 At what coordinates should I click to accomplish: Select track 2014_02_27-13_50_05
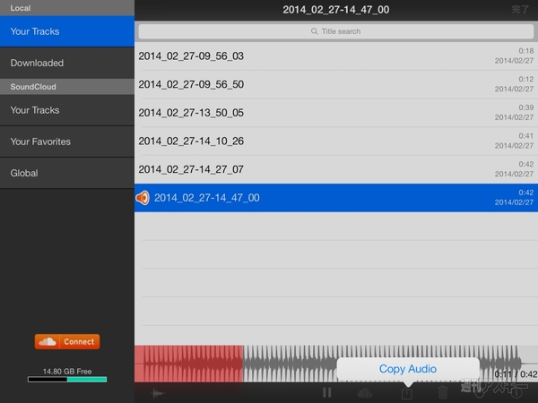point(336,113)
